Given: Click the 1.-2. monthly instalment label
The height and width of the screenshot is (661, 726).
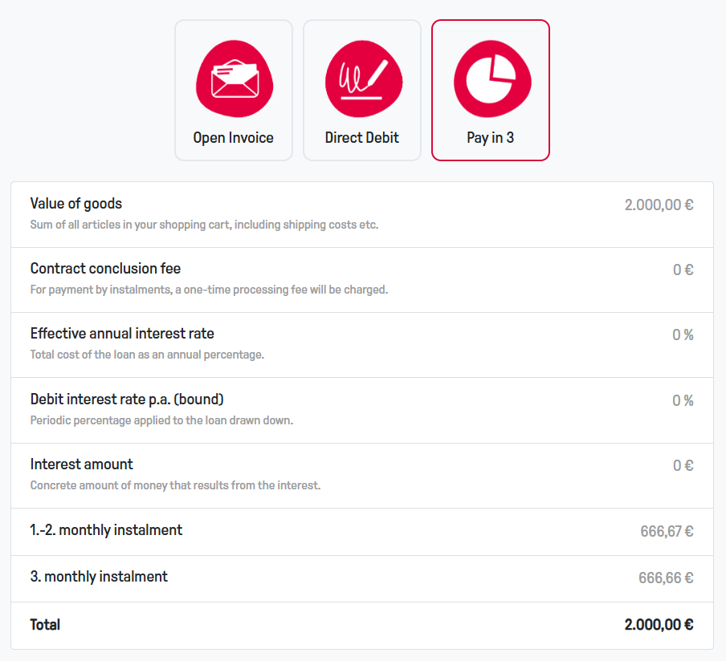Looking at the screenshot, I should (106, 530).
